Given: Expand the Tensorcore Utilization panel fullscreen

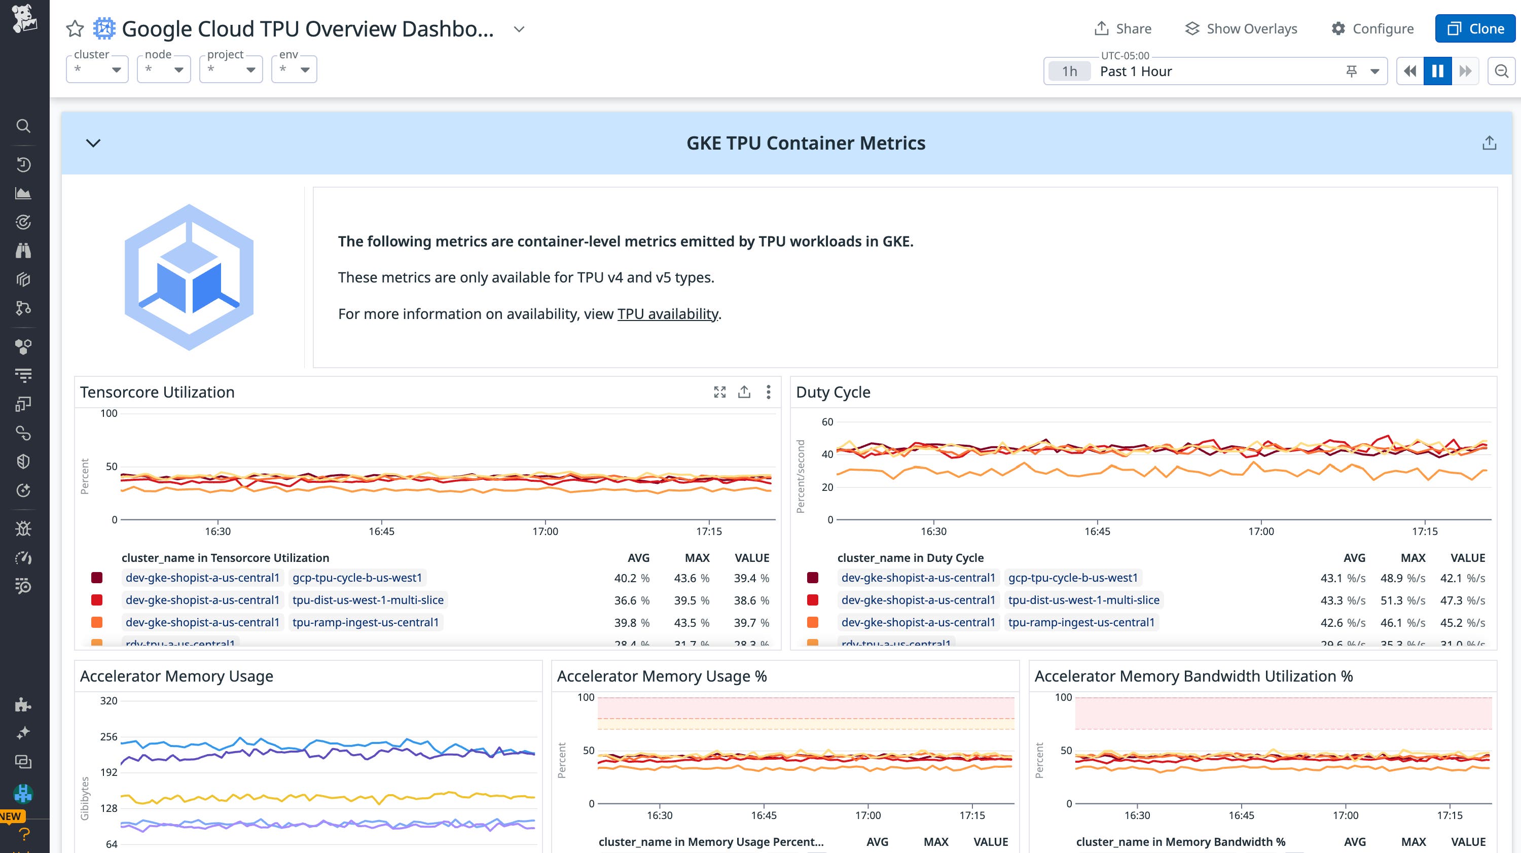Looking at the screenshot, I should click(720, 392).
